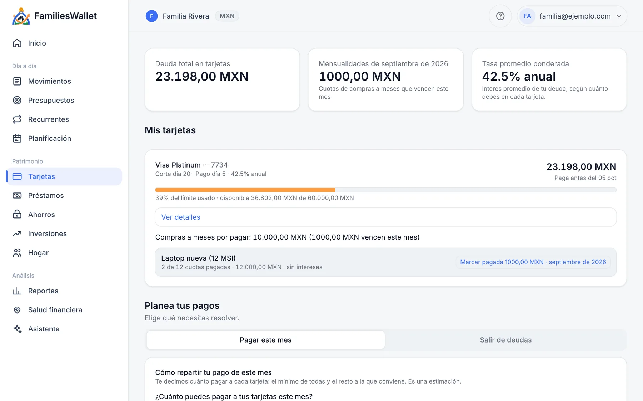
Task: Mark Laptop nueva installment as paid
Action: [x=533, y=262]
